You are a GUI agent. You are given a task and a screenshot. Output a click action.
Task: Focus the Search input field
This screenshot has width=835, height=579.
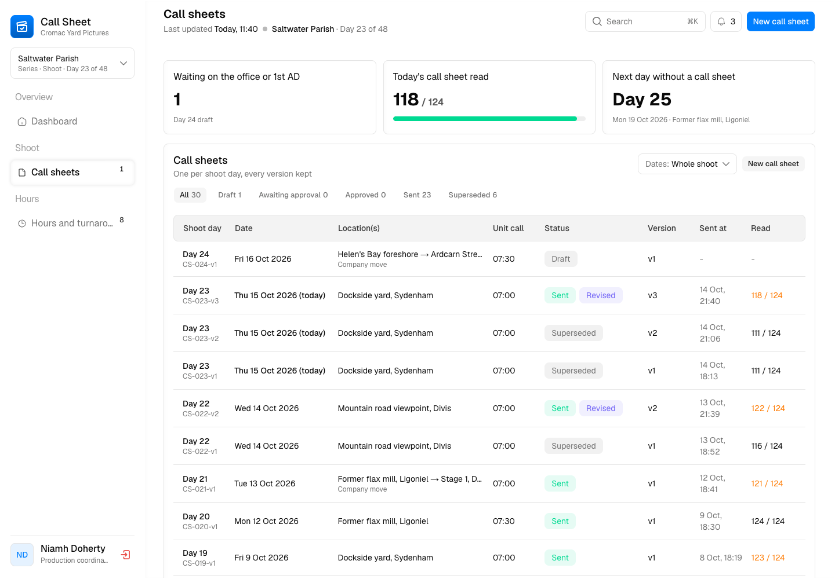point(645,21)
